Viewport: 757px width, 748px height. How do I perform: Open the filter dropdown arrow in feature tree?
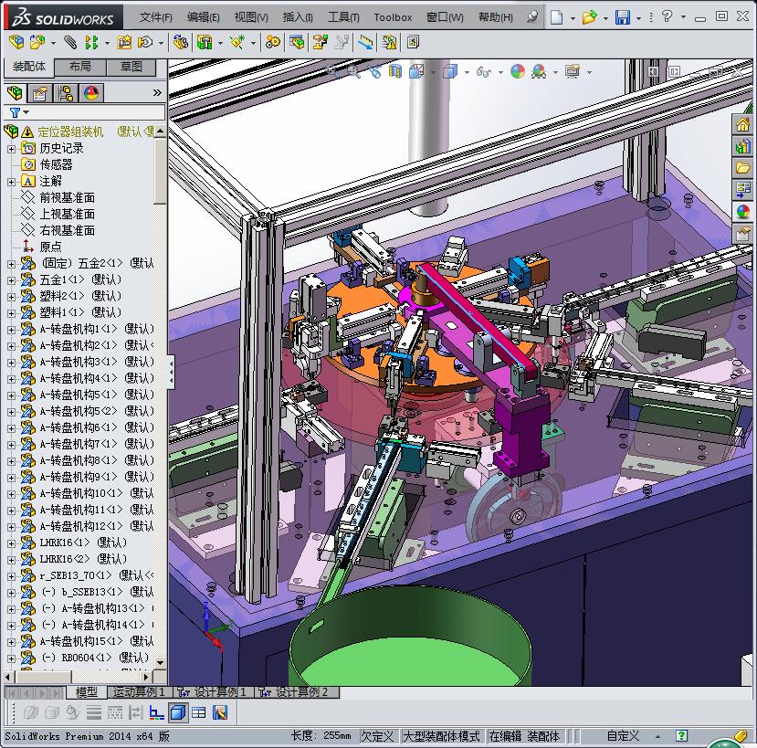26,112
